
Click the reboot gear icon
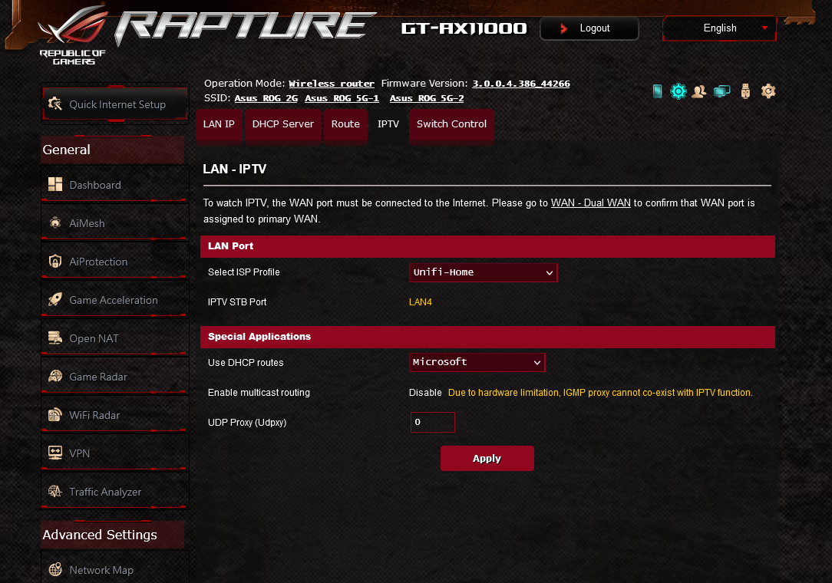tap(768, 91)
